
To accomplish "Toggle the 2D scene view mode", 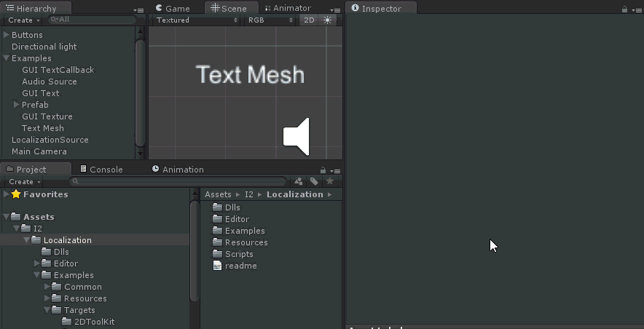I will (309, 20).
